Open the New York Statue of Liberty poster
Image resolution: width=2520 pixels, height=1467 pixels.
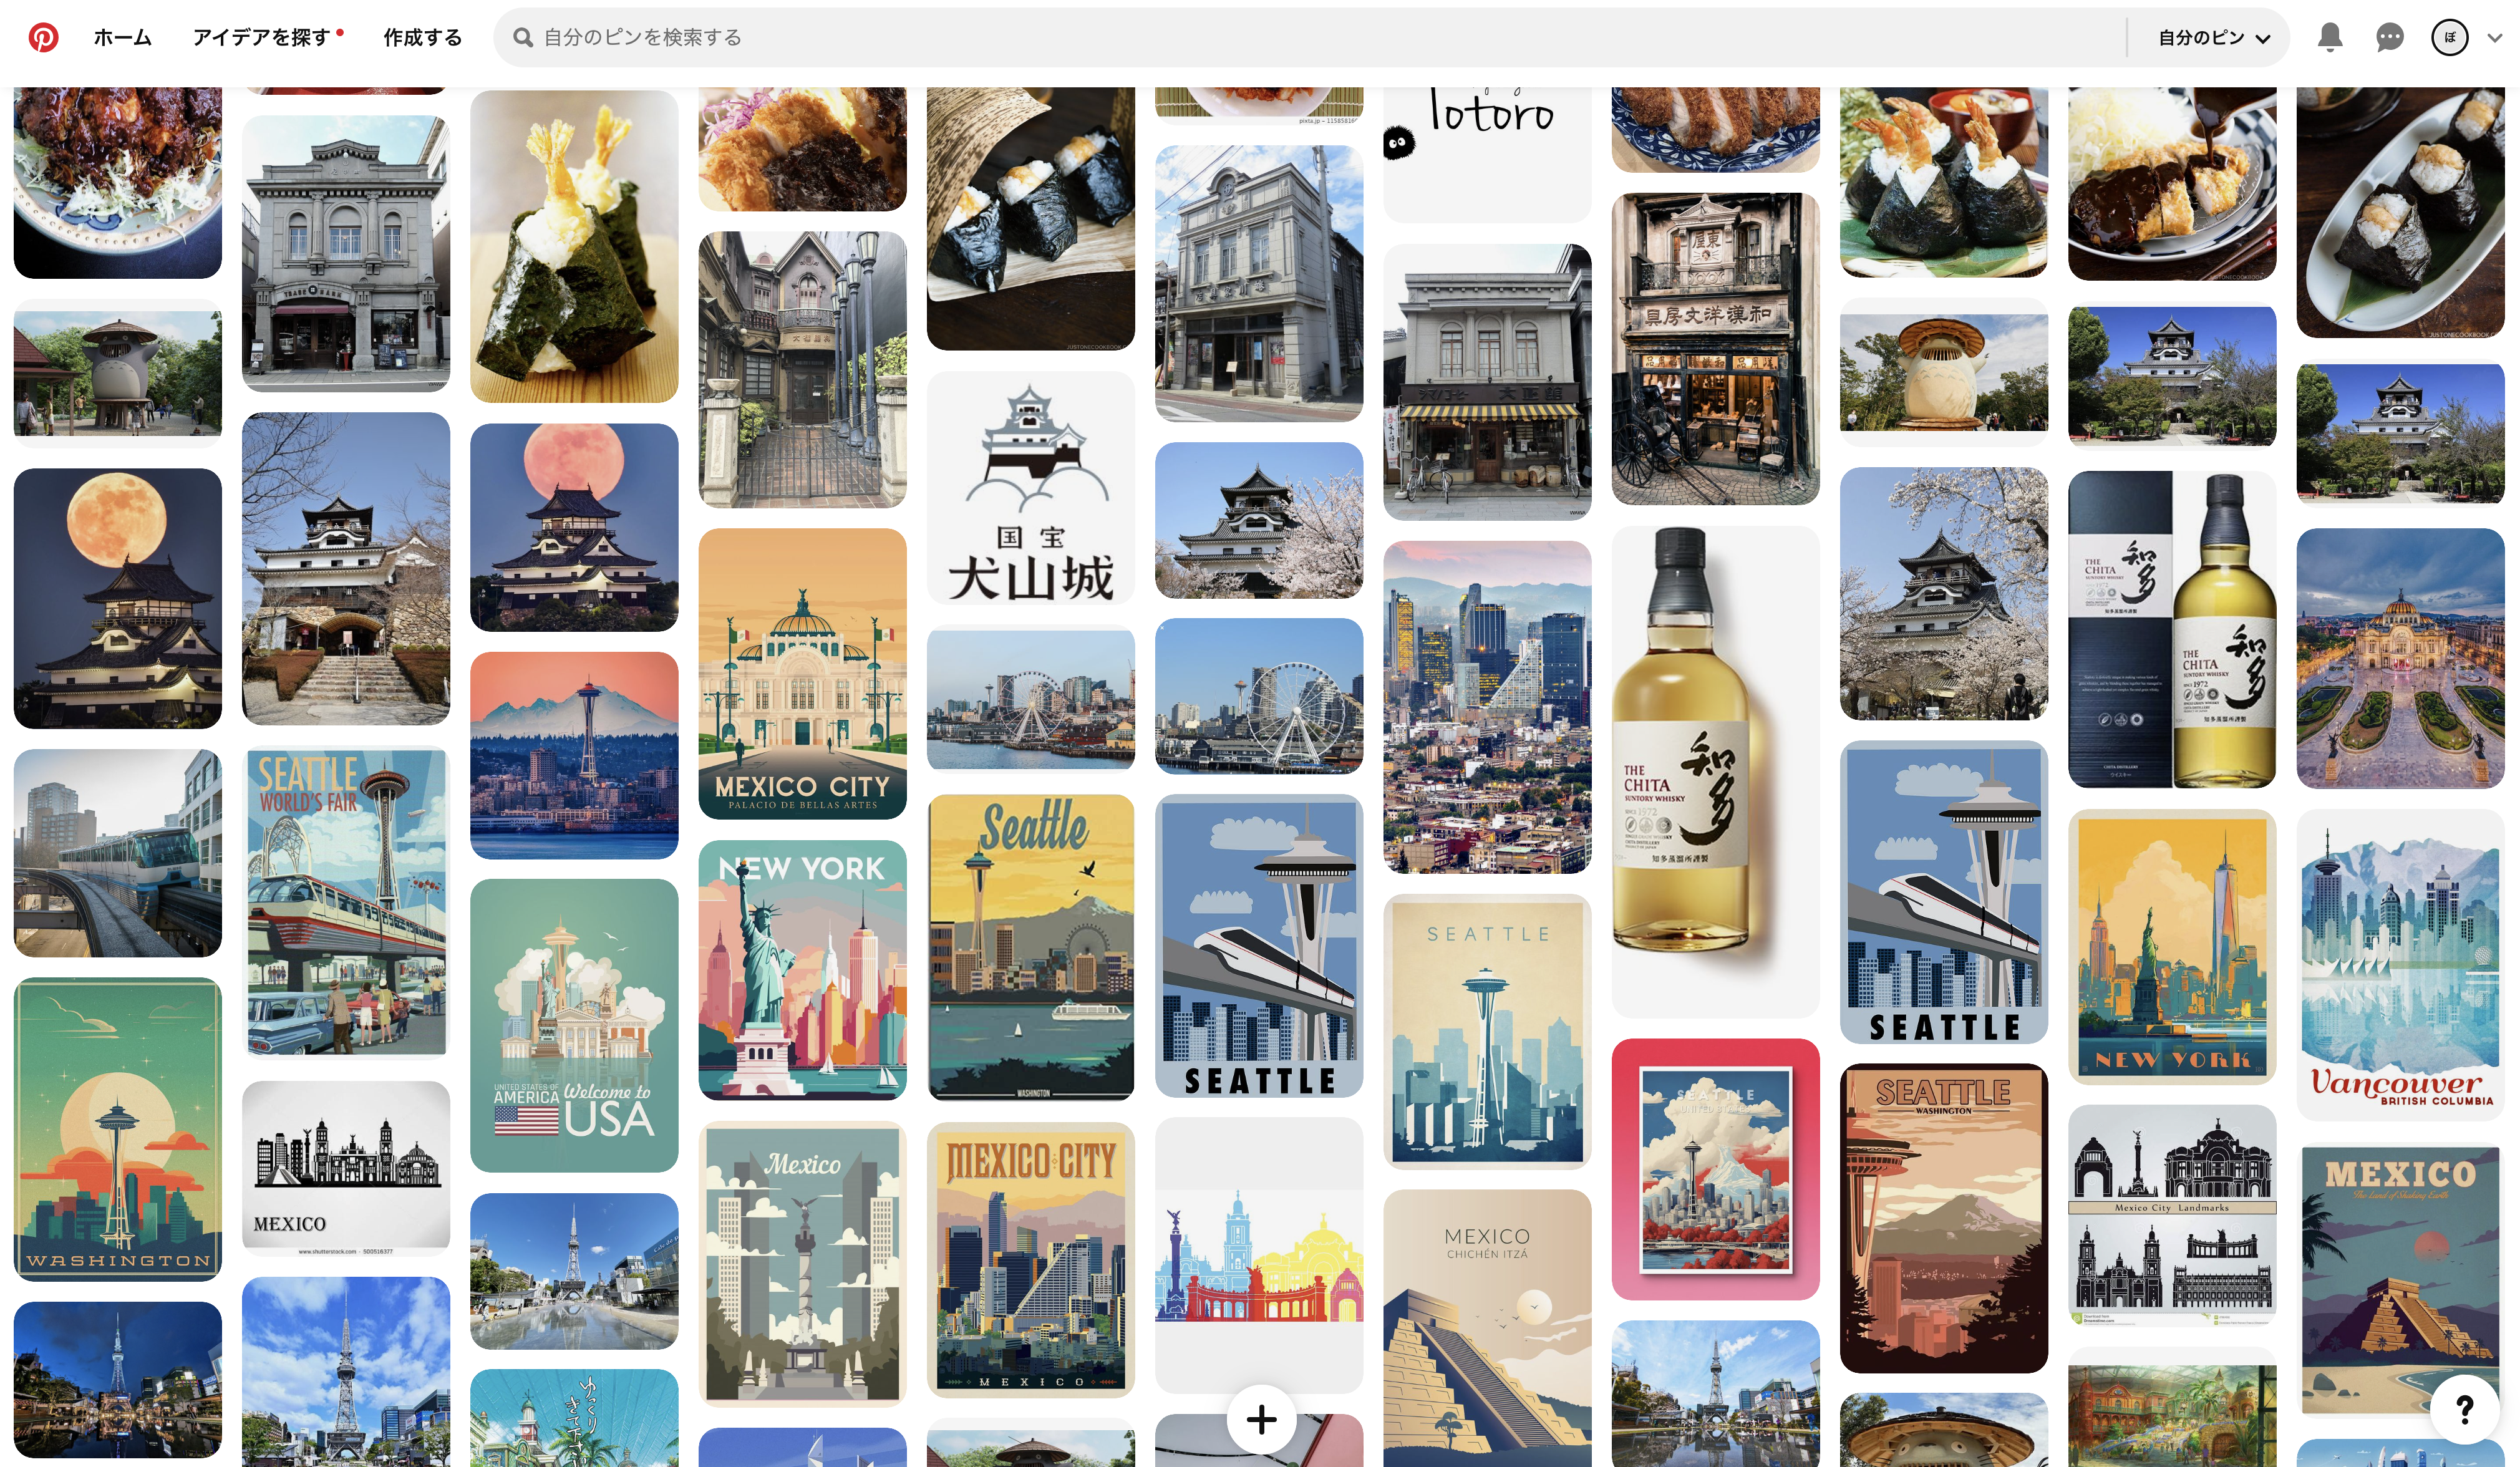[x=802, y=969]
